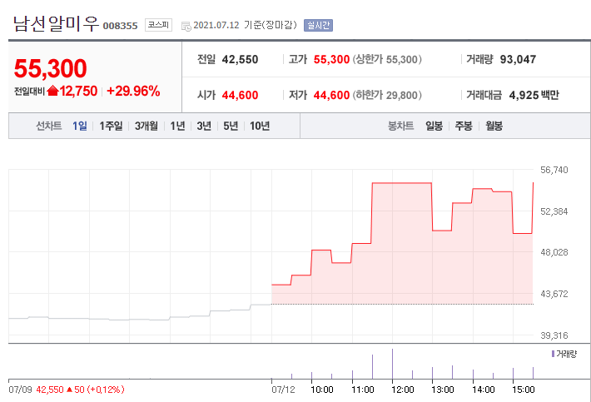591x402 pixels.
Task: Switch chart to 1주일 period
Action: click(x=111, y=126)
